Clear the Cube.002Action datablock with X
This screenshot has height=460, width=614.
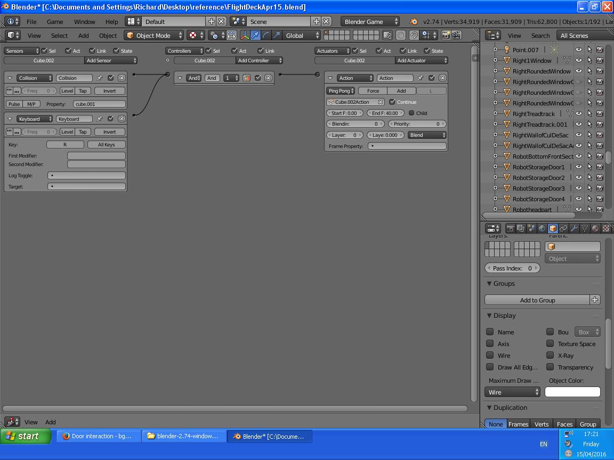(x=380, y=102)
